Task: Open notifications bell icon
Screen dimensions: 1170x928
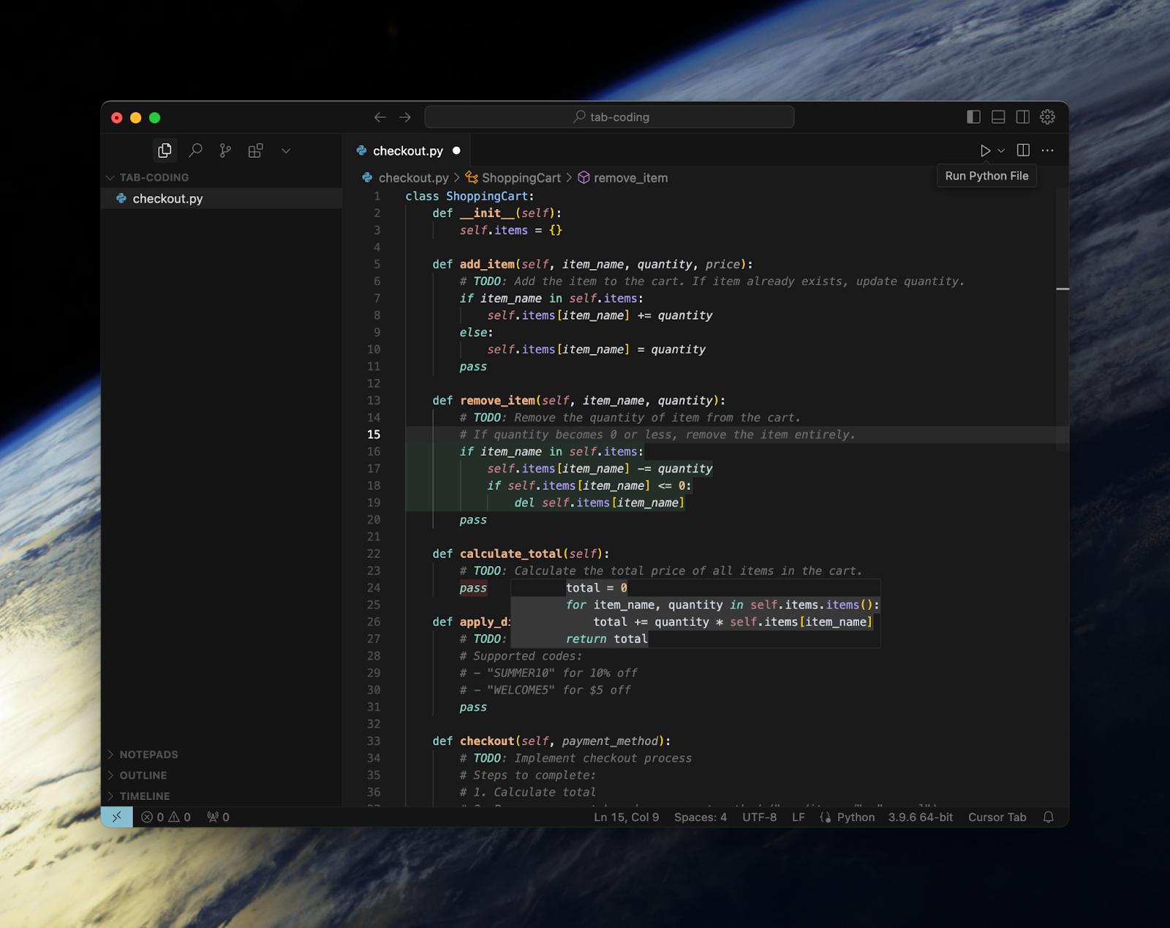Action: pos(1049,818)
